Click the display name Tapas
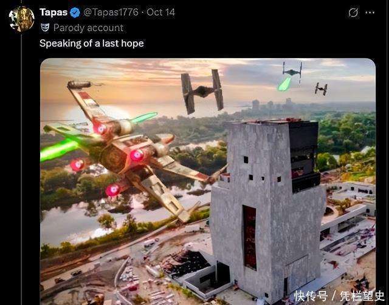 pos(53,12)
